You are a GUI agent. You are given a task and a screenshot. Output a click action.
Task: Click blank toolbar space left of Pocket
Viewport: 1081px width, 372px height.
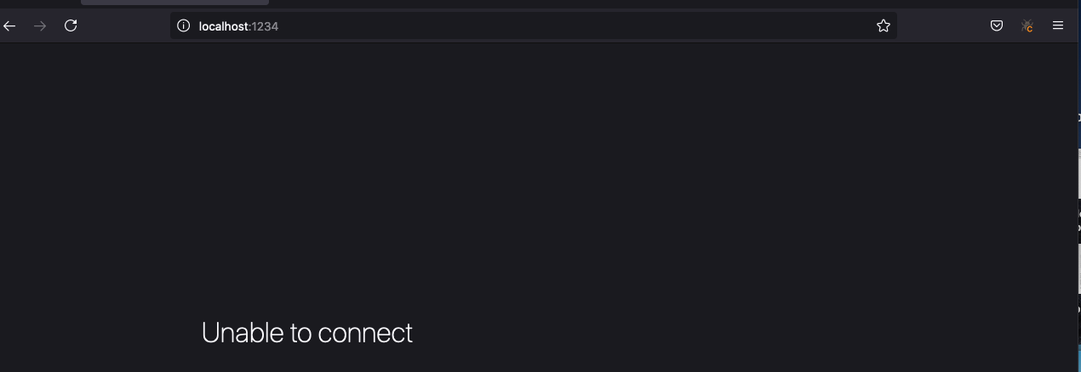coord(941,26)
